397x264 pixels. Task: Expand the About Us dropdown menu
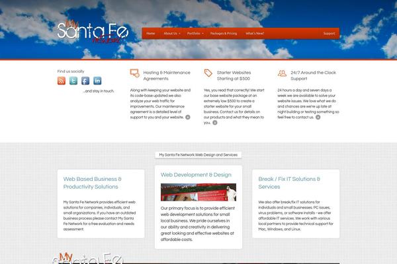click(x=172, y=34)
